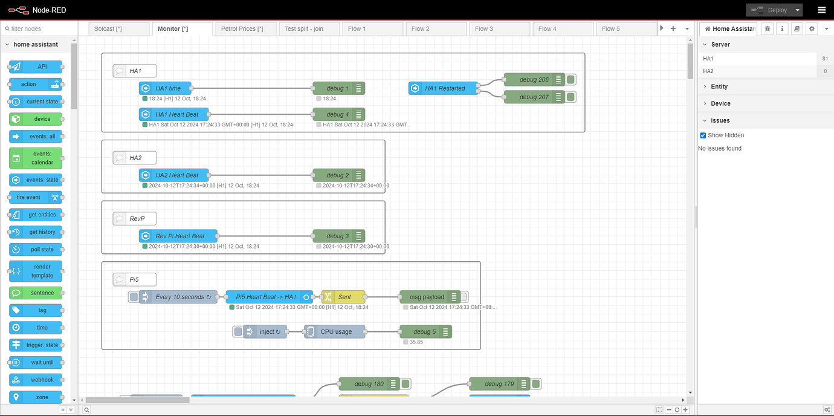Select the events: calendar palette node
The width and height of the screenshot is (834, 416).
(36, 158)
